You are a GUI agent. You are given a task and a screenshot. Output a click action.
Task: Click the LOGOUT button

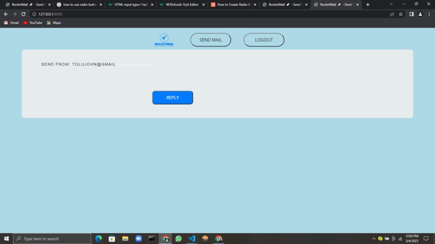[x=264, y=40]
